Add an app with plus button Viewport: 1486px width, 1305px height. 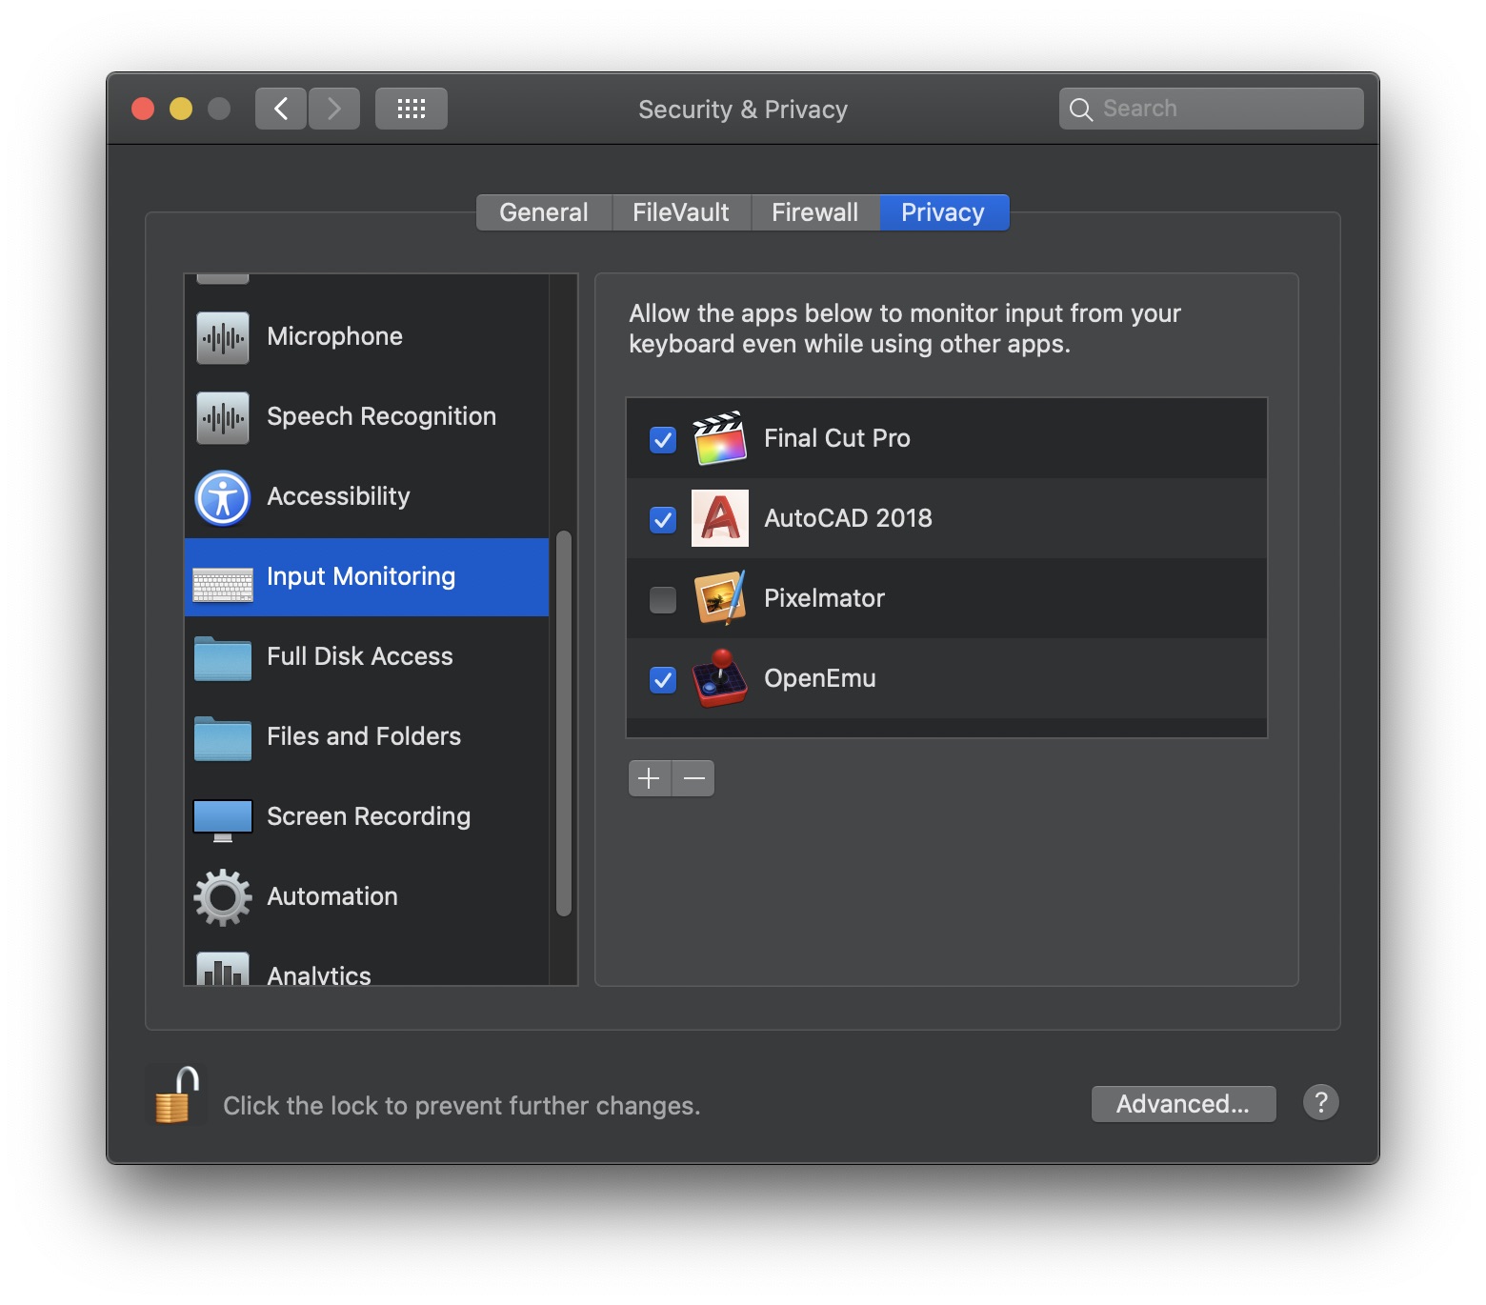coord(650,778)
